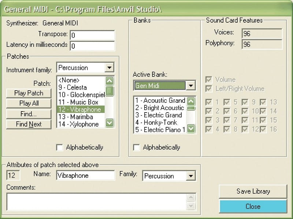Select 13 - Marimba patch
The image size is (293, 219).
[81, 117]
